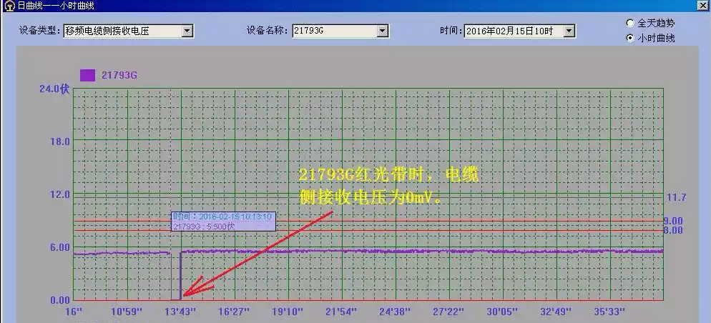Image resolution: width=711 pixels, height=323 pixels.
Task: Click the 27'22'' time axis label
Action: tap(448, 312)
